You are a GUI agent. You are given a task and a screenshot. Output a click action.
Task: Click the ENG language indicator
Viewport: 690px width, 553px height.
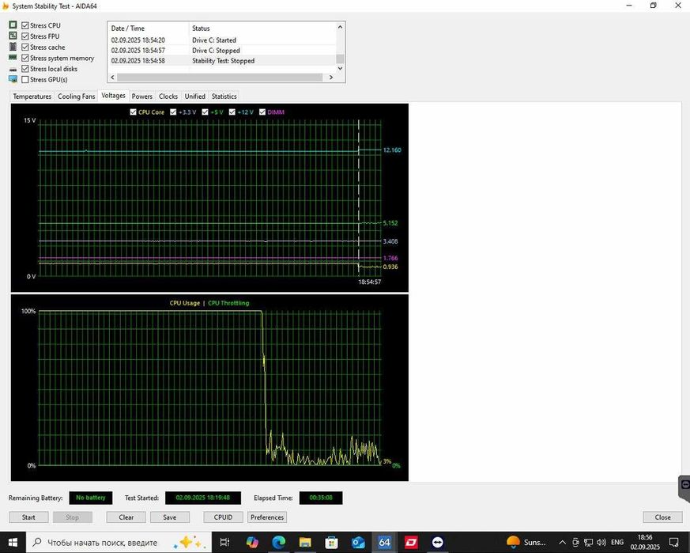point(617,542)
